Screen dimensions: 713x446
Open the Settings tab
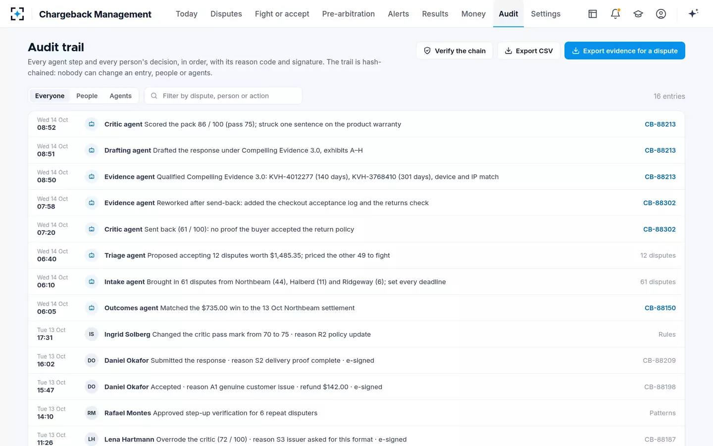pos(546,14)
